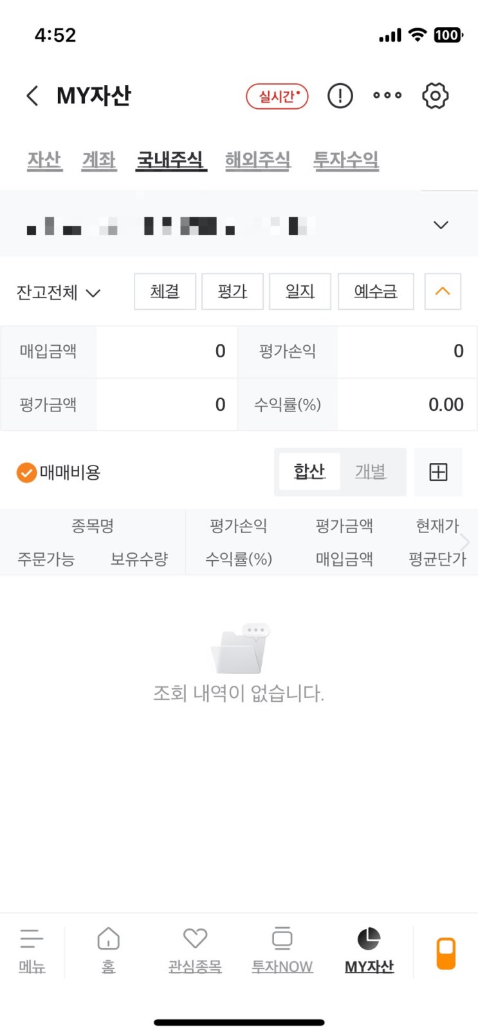Open the exclamation info icon
The height and width of the screenshot is (1036, 478).
coord(340,96)
